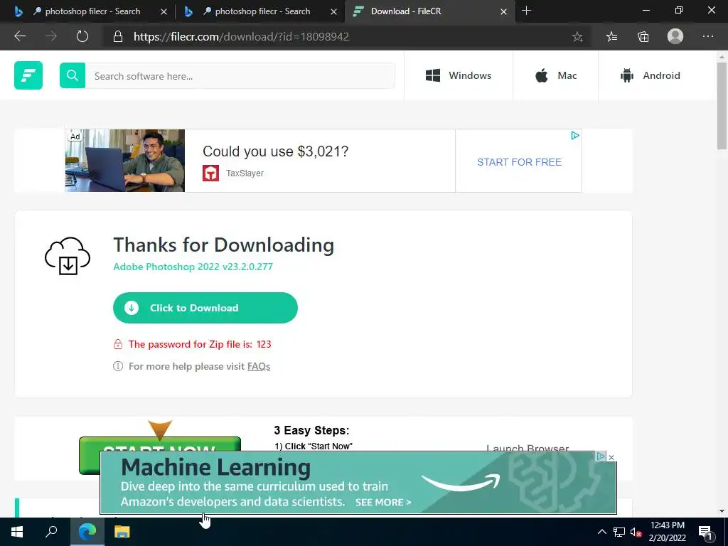Click the site lock icon in address bar
The height and width of the screenshot is (546, 728).
tap(118, 37)
